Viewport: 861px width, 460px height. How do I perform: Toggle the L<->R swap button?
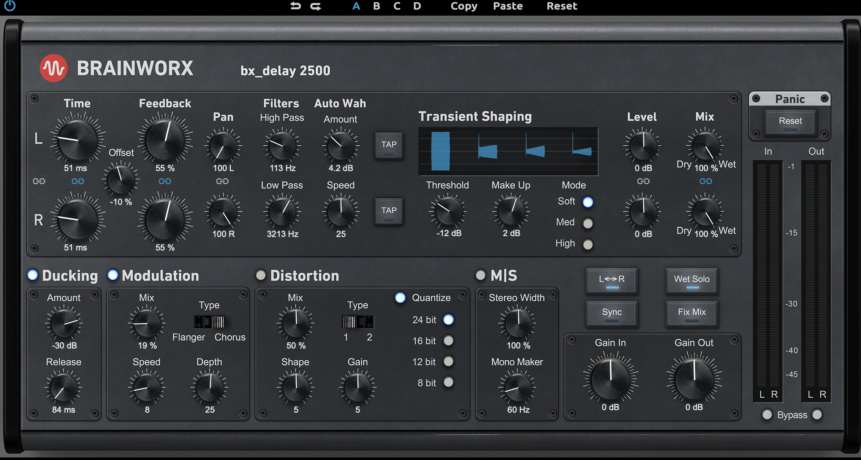click(612, 281)
